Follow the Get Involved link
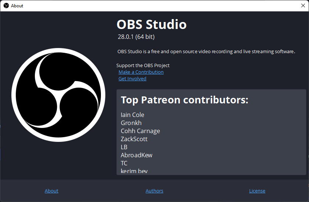309x202 pixels. click(132, 78)
